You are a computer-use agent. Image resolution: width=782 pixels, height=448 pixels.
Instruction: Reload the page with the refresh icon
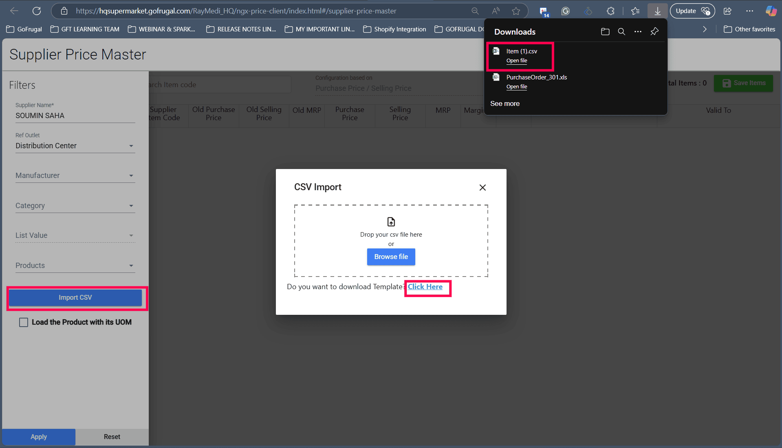point(37,11)
